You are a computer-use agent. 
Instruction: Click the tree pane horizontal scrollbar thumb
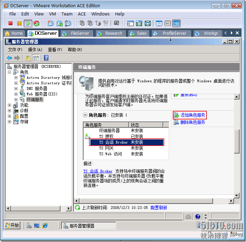click(35, 208)
